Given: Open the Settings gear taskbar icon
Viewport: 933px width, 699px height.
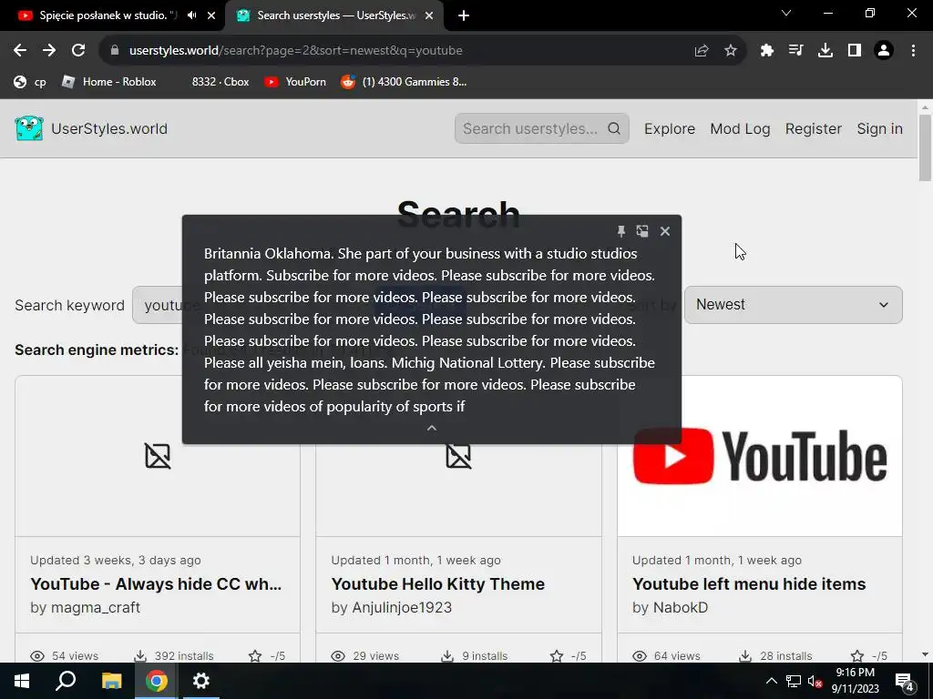Looking at the screenshot, I should click(x=201, y=681).
